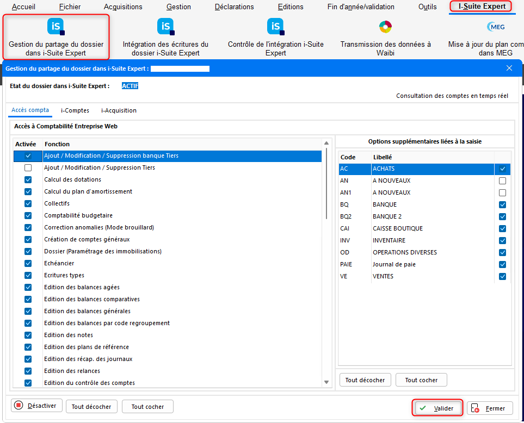Confirm with the green check Valider button
The height and width of the screenshot is (423, 524).
(x=439, y=408)
